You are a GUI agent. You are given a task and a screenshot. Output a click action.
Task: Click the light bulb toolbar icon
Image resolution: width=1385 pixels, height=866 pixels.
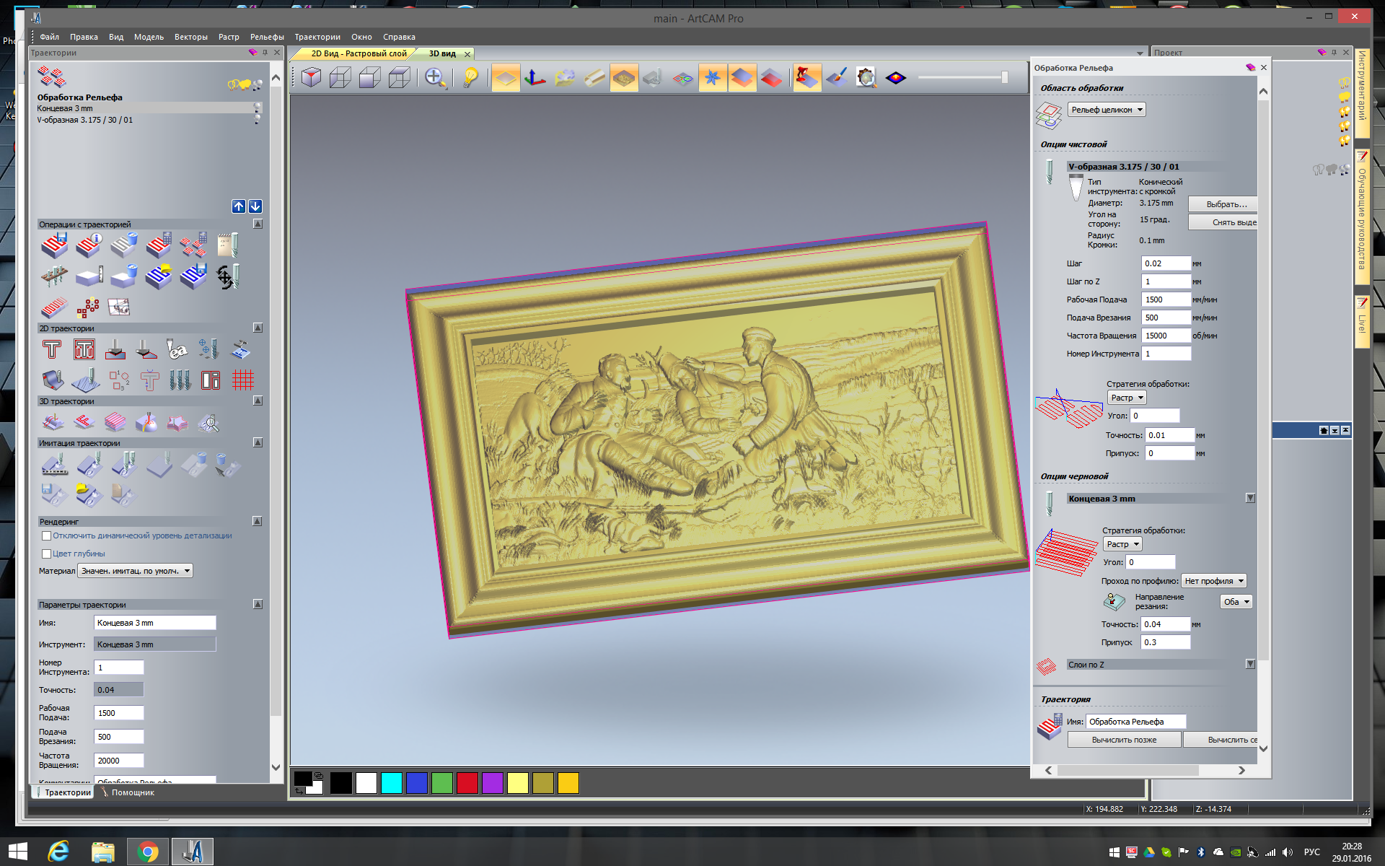[470, 77]
